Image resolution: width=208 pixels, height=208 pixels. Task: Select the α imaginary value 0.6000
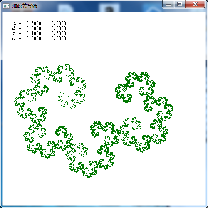[59, 23]
